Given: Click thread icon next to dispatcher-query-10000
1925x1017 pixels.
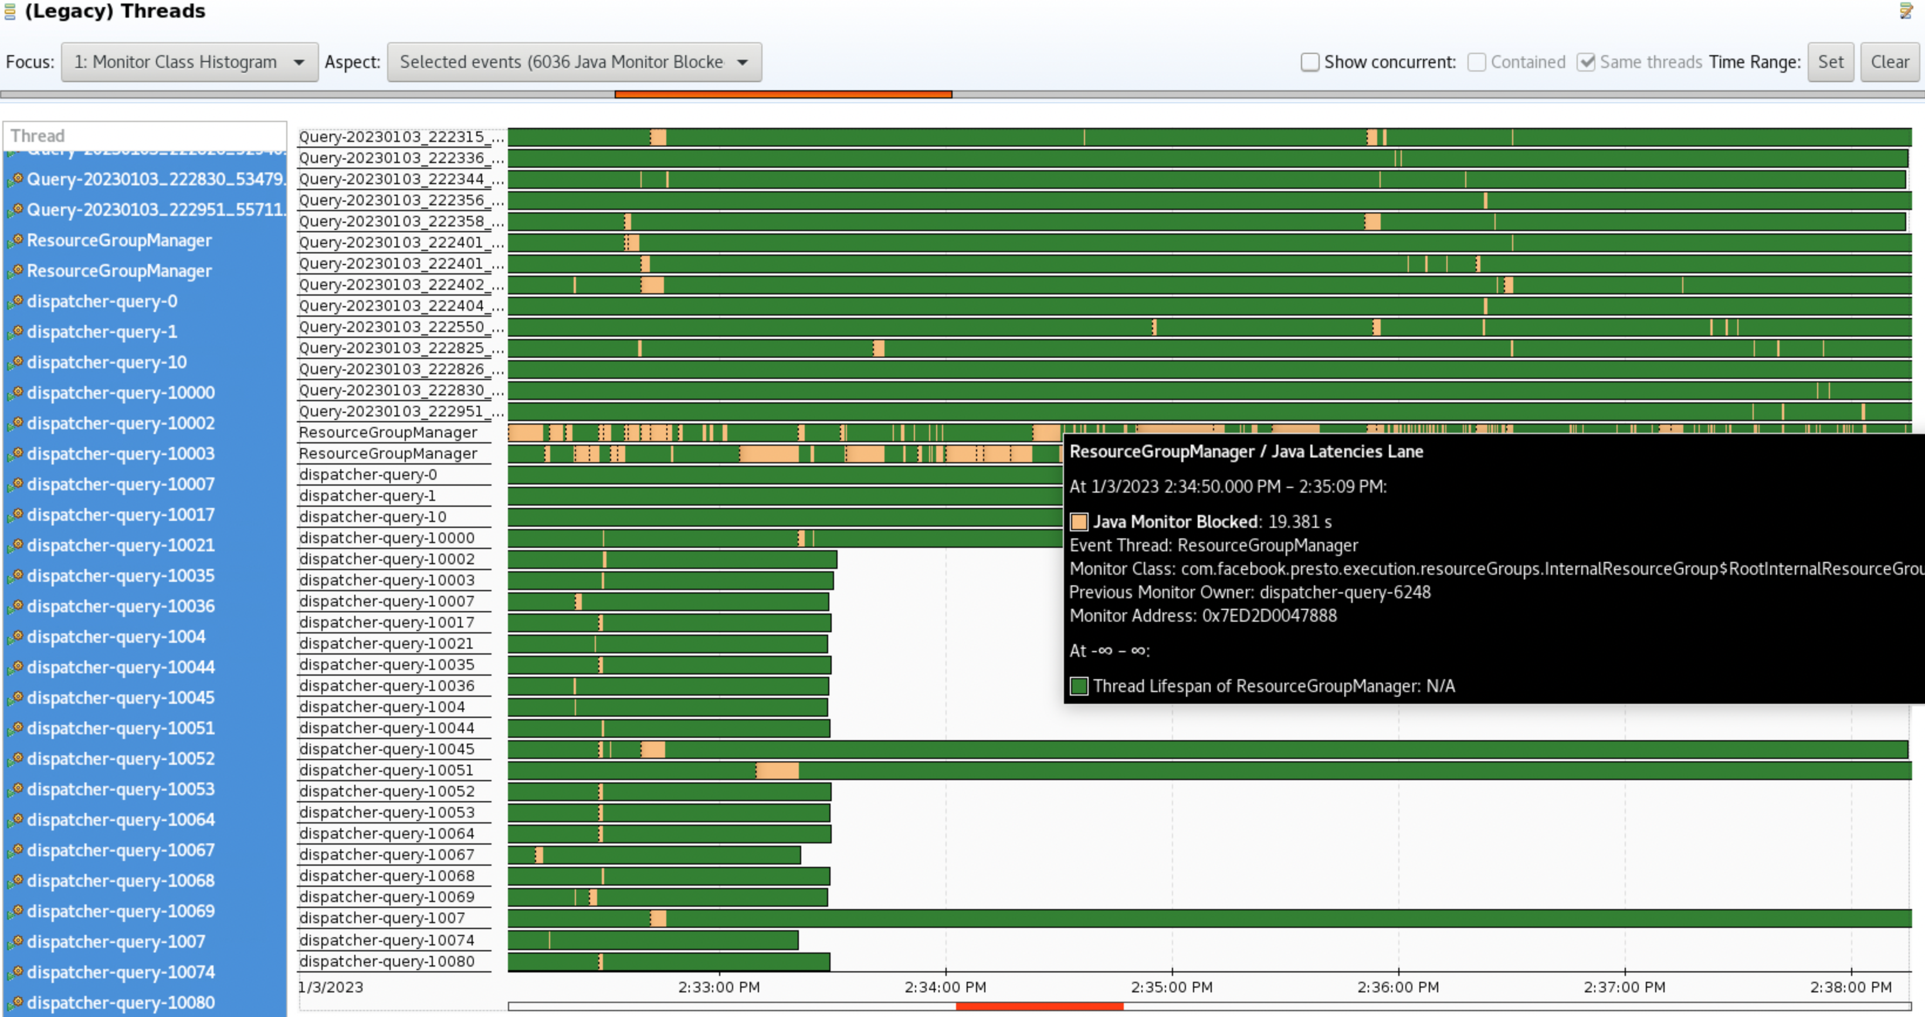Looking at the screenshot, I should 15,392.
